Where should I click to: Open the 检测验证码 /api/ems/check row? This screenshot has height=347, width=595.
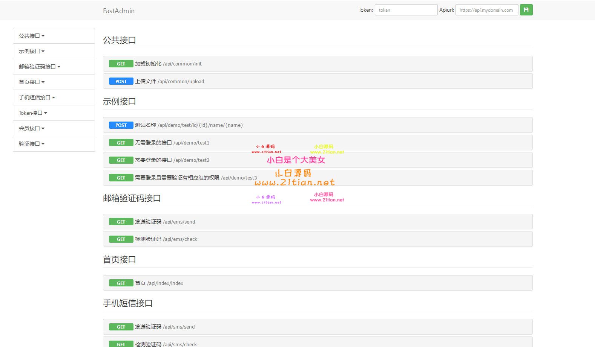[x=317, y=239]
